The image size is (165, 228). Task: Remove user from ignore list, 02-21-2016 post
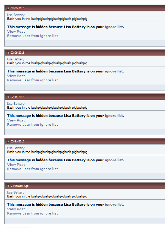point(33,169)
